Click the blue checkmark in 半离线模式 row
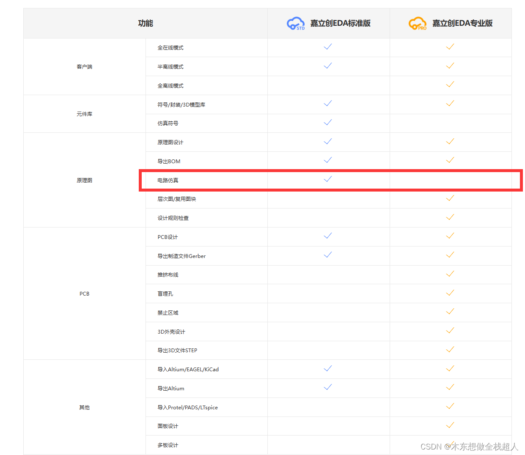This screenshot has width=525, height=455. (x=328, y=66)
